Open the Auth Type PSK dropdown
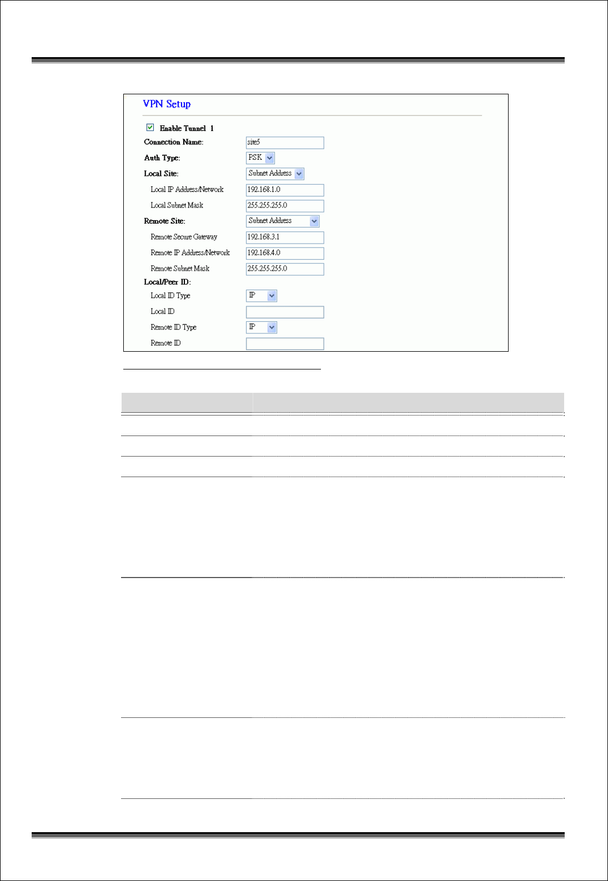Screen dimensions: 608x881 pyautogui.click(x=260, y=158)
